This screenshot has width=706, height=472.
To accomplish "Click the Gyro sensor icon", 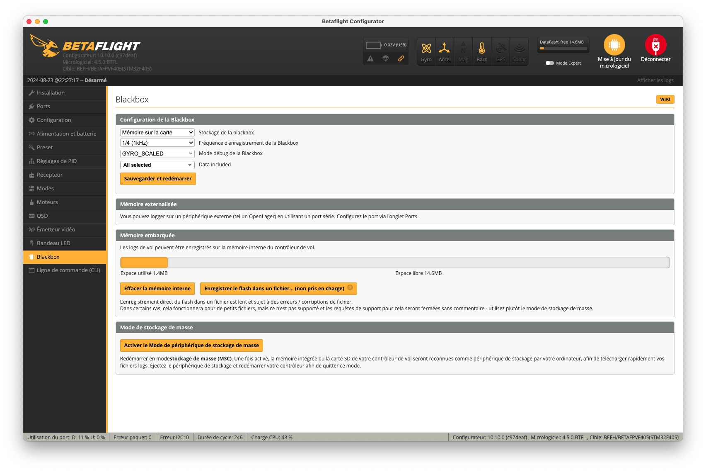I will click(x=426, y=48).
